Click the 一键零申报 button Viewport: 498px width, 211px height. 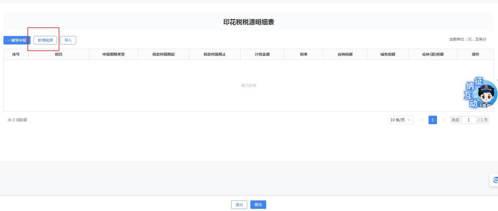click(x=17, y=40)
